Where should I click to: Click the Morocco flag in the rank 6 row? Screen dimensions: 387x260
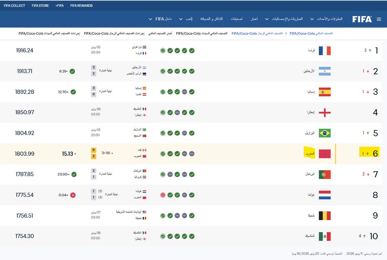(325, 154)
